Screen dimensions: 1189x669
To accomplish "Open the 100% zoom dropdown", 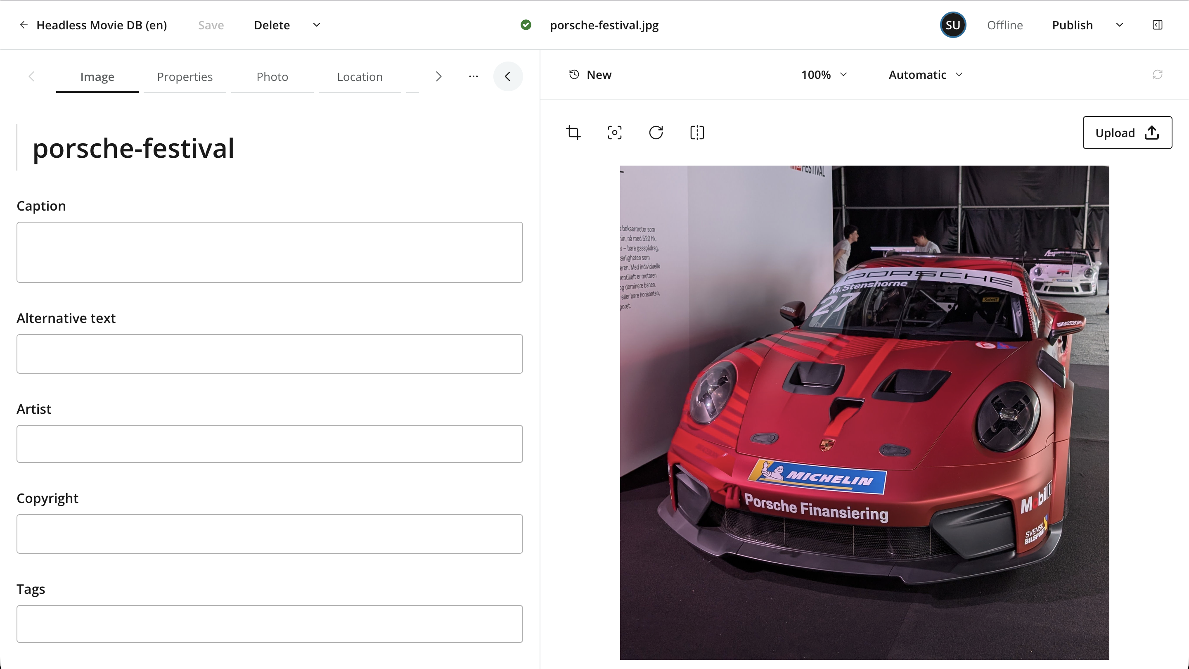I will click(x=824, y=75).
